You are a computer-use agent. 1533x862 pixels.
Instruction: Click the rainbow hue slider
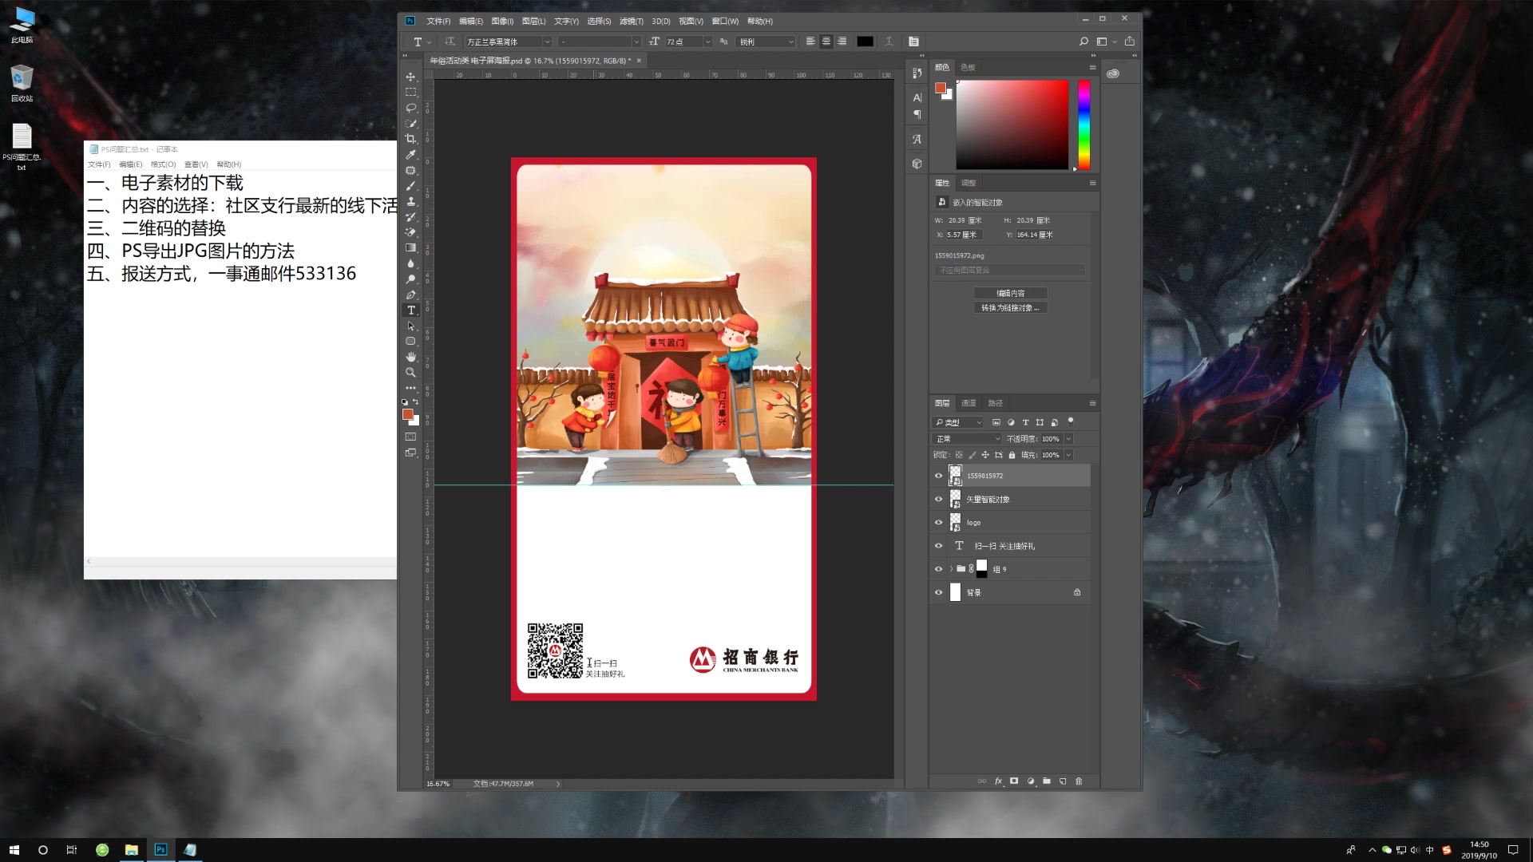[x=1083, y=125]
